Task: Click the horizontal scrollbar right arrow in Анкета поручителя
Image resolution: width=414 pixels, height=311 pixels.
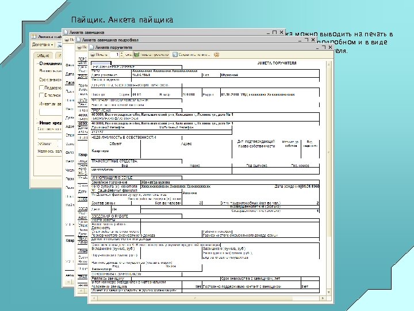Action: [323, 298]
